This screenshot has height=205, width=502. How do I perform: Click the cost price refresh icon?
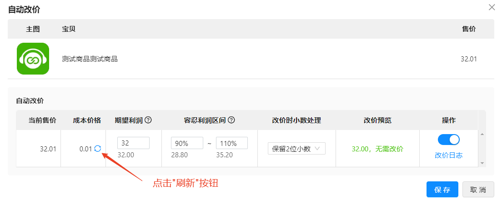[x=98, y=148]
